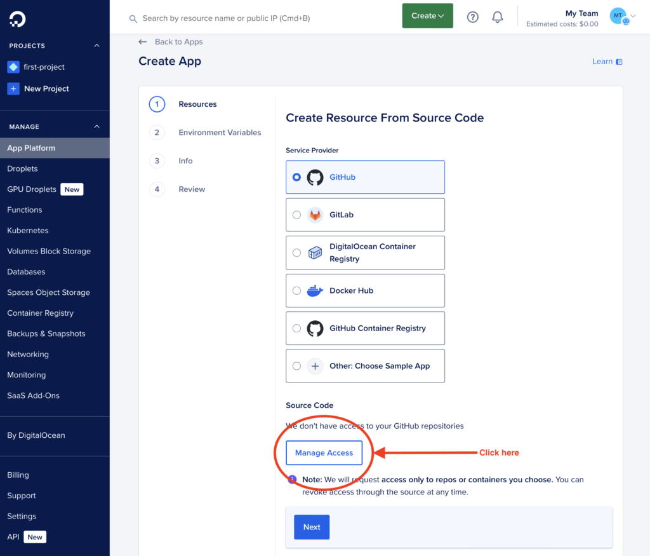
Task: Collapse the Projects section chevron
Action: [x=96, y=46]
